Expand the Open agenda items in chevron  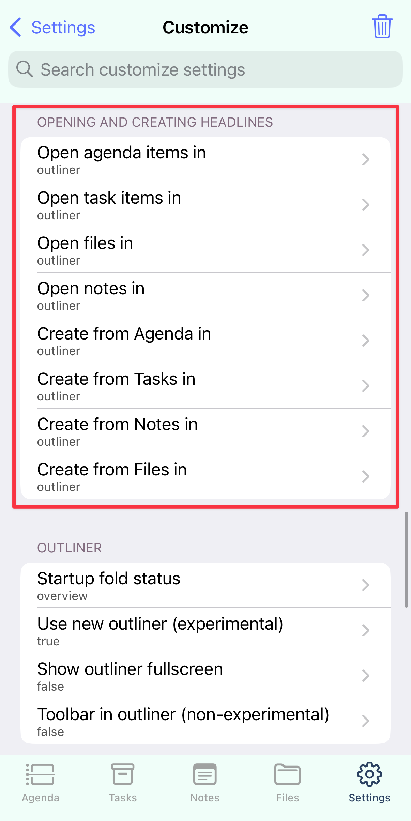pyautogui.click(x=366, y=159)
